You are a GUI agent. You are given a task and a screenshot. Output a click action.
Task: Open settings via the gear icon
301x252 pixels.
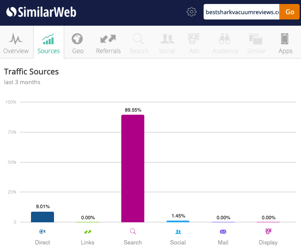tap(191, 12)
